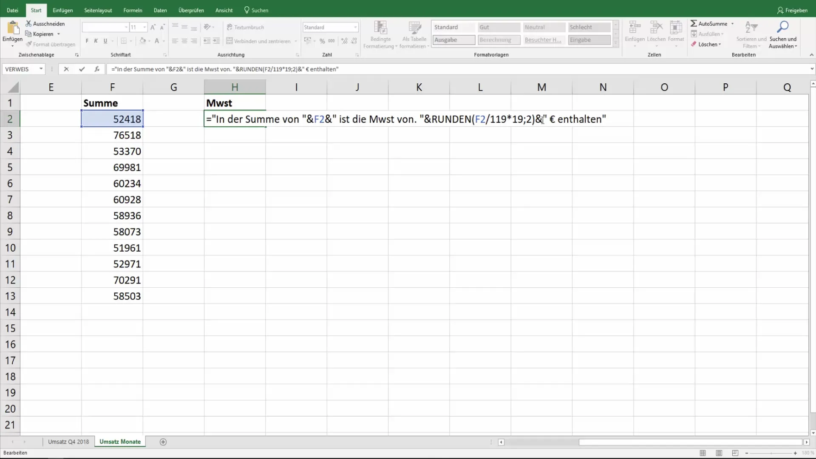
Task: Remove a decimal place icon
Action: [354, 41]
